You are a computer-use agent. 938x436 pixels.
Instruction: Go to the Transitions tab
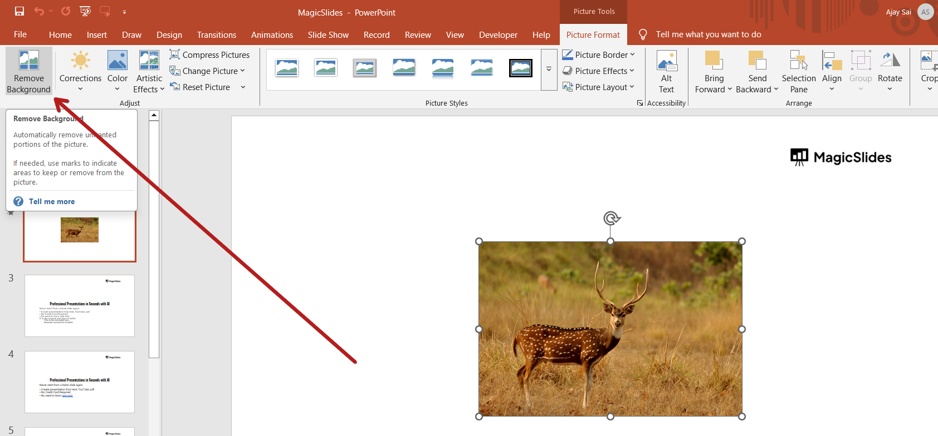point(217,34)
